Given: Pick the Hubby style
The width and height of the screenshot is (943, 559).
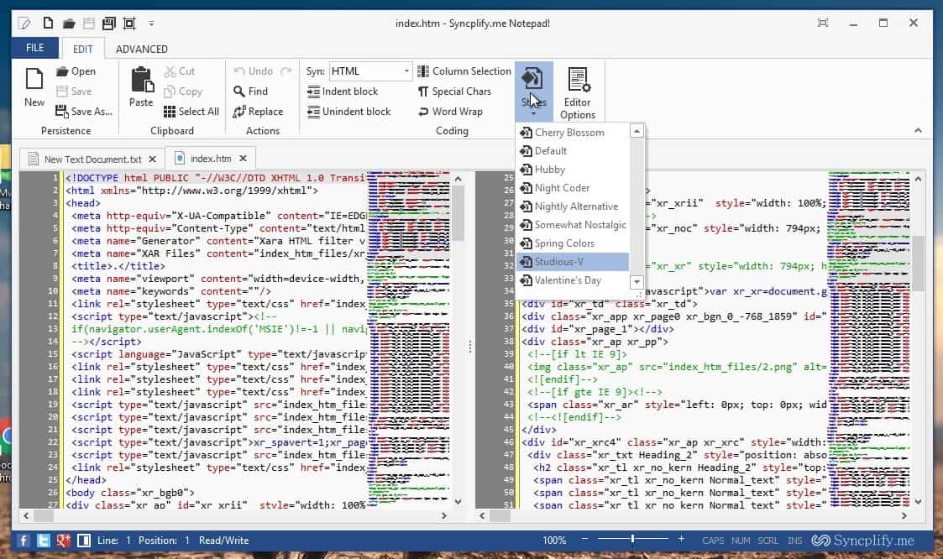Looking at the screenshot, I should [x=572, y=170].
